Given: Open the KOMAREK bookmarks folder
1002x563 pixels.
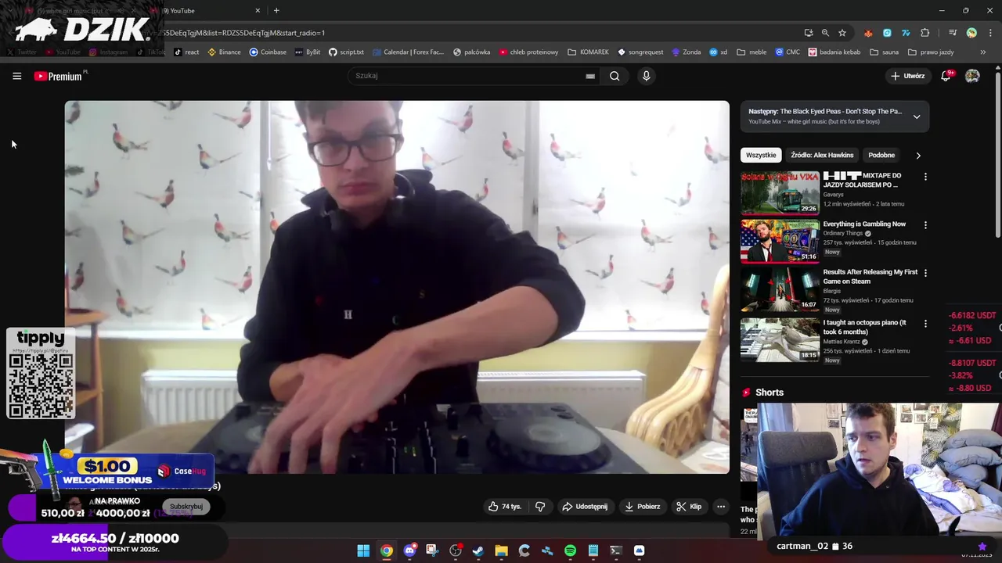Looking at the screenshot, I should click(x=588, y=52).
